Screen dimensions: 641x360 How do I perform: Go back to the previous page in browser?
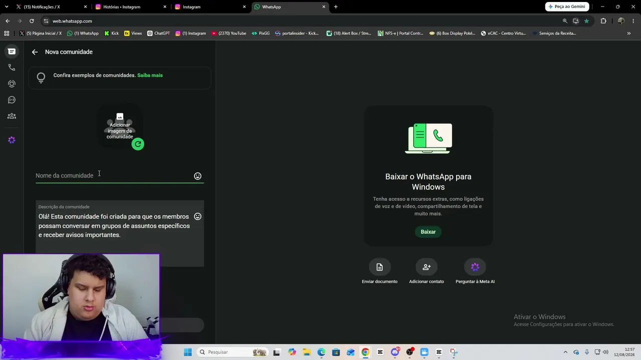click(8, 21)
